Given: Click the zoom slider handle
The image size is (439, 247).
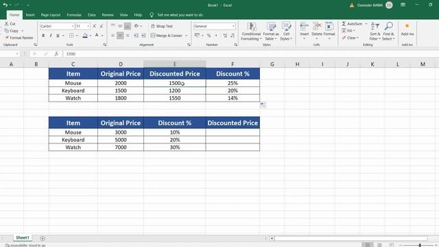Looking at the screenshot, I should [x=420, y=245].
